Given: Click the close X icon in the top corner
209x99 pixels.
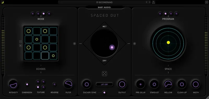Looking at the screenshot, I should [x=206, y=2].
